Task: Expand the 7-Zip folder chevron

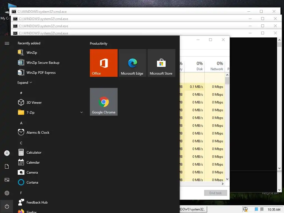Action: (82, 112)
